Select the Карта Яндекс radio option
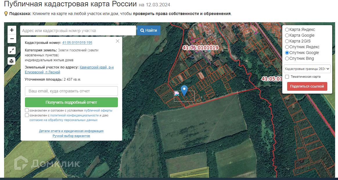 pos(287,29)
